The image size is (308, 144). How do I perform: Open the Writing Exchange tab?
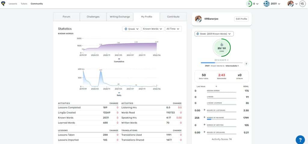tap(120, 17)
